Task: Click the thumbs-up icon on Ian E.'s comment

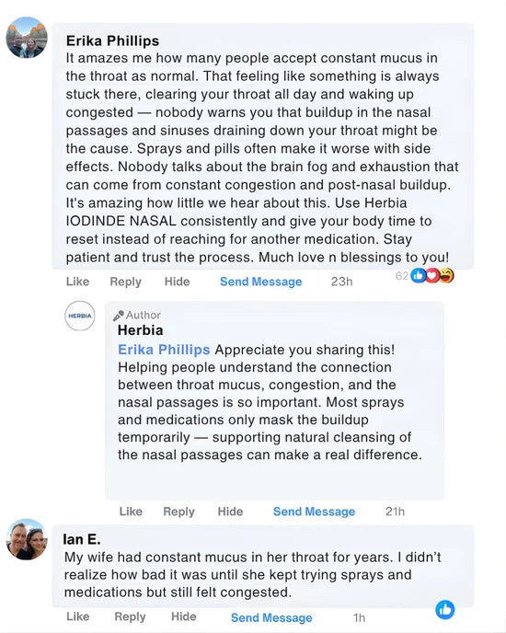Action: [x=444, y=610]
